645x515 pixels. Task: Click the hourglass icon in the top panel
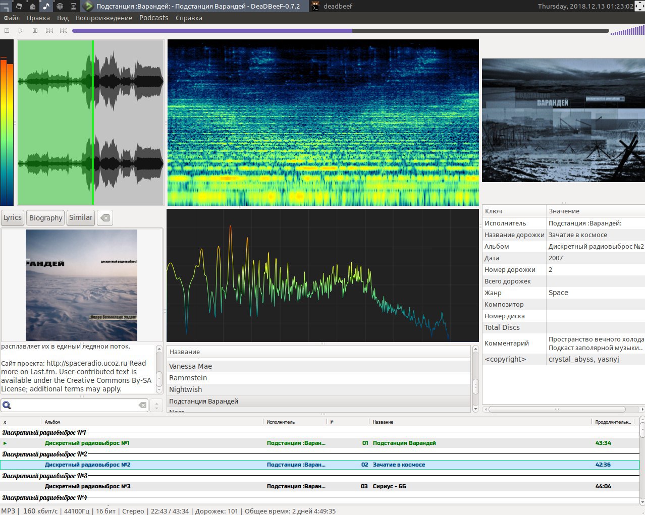tap(73, 6)
